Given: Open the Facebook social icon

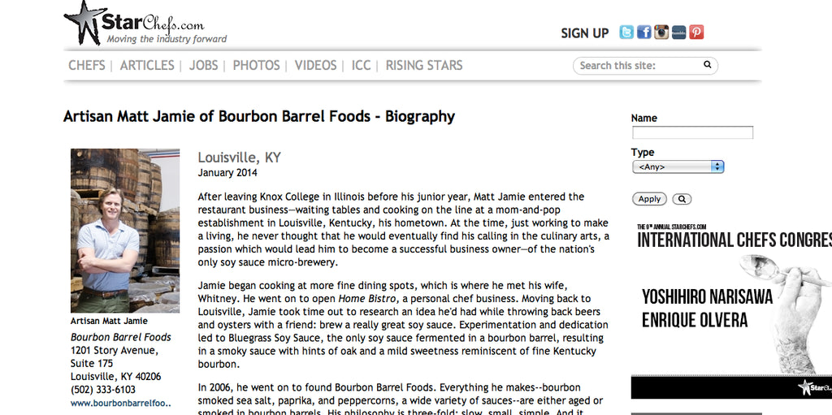Looking at the screenshot, I should [643, 32].
